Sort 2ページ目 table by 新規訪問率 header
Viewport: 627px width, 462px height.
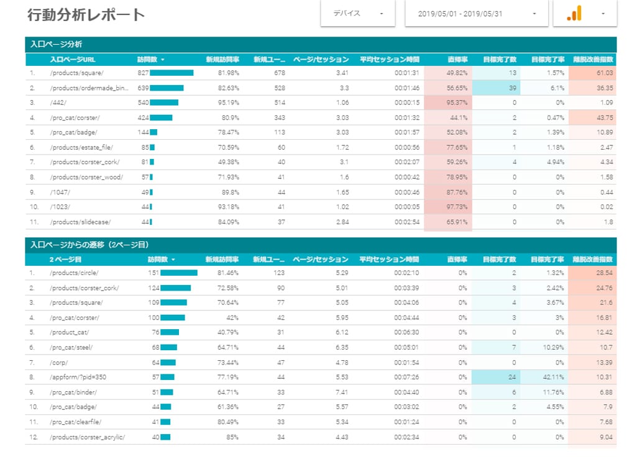tap(222, 260)
